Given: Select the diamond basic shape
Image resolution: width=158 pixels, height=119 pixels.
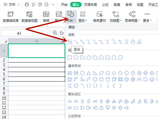Looking at the screenshot, I should [x=114, y=73].
